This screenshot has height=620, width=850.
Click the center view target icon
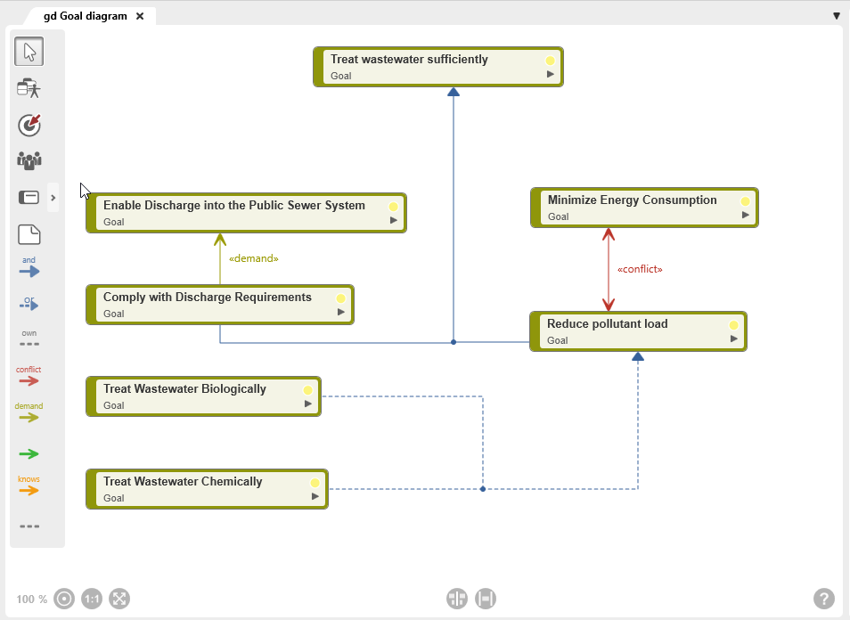pos(64,599)
